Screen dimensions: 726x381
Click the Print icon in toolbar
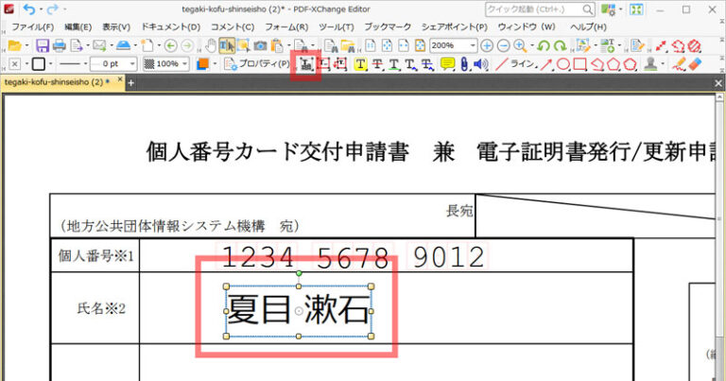(x=59, y=45)
